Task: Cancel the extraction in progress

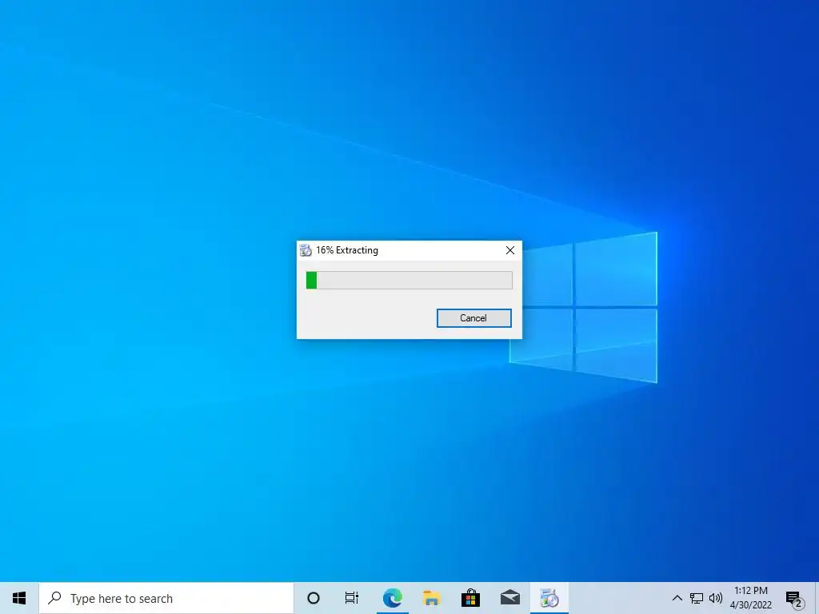Action: pyautogui.click(x=473, y=318)
